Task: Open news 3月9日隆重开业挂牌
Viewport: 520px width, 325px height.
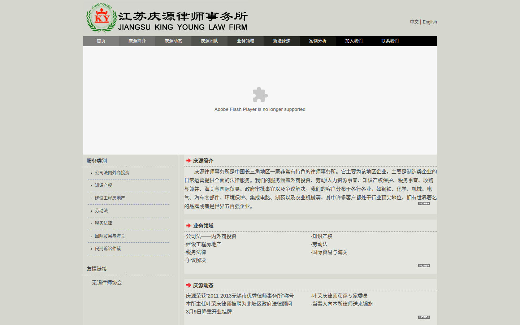Action: [x=209, y=312]
